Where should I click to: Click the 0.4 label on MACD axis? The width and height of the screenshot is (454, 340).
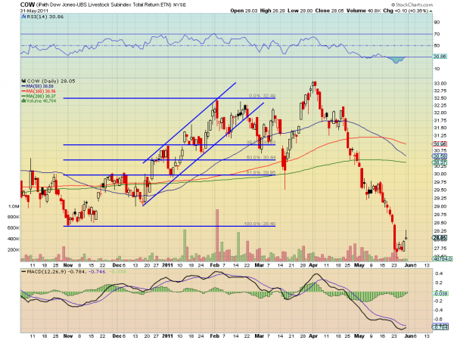point(439,274)
